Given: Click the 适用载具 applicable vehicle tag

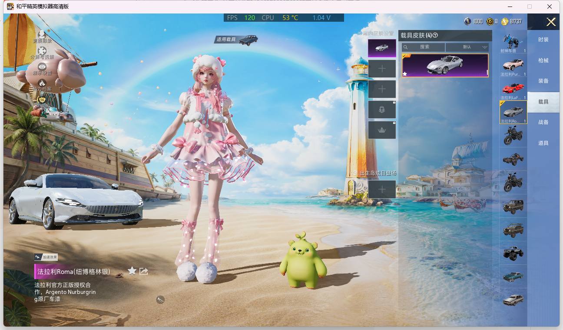Looking at the screenshot, I should [237, 40].
